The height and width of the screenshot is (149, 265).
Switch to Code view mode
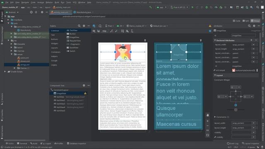(236, 21)
